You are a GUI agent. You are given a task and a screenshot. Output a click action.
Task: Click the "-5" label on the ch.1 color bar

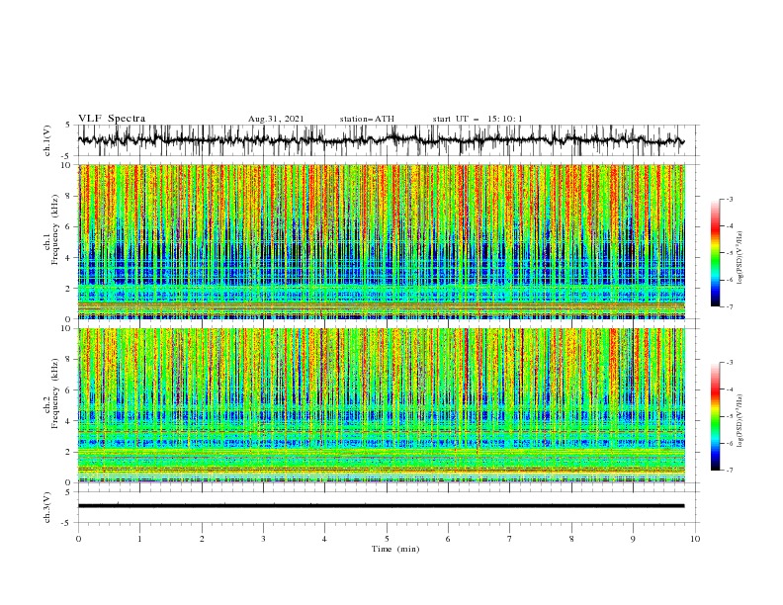(730, 253)
